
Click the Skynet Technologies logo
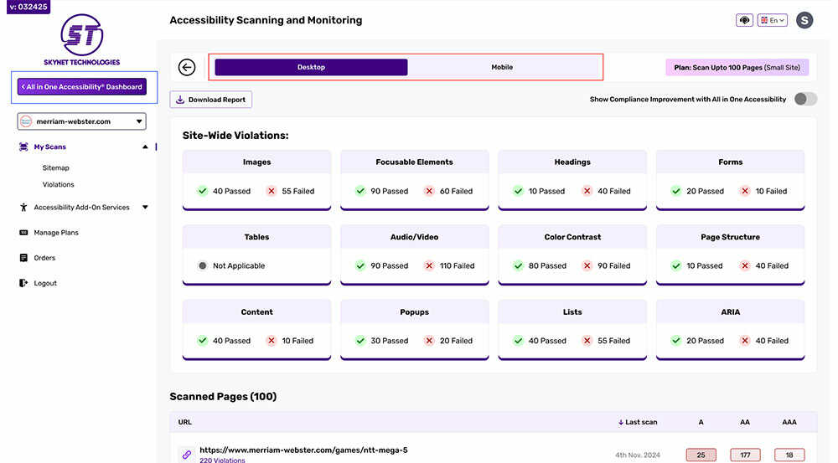(x=82, y=39)
